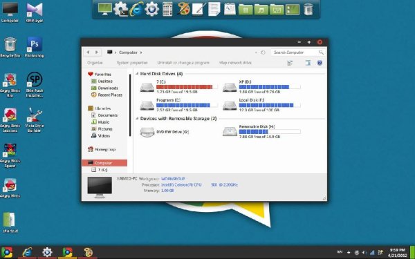Open the Videos library
The image size is (415, 259).
100,136
